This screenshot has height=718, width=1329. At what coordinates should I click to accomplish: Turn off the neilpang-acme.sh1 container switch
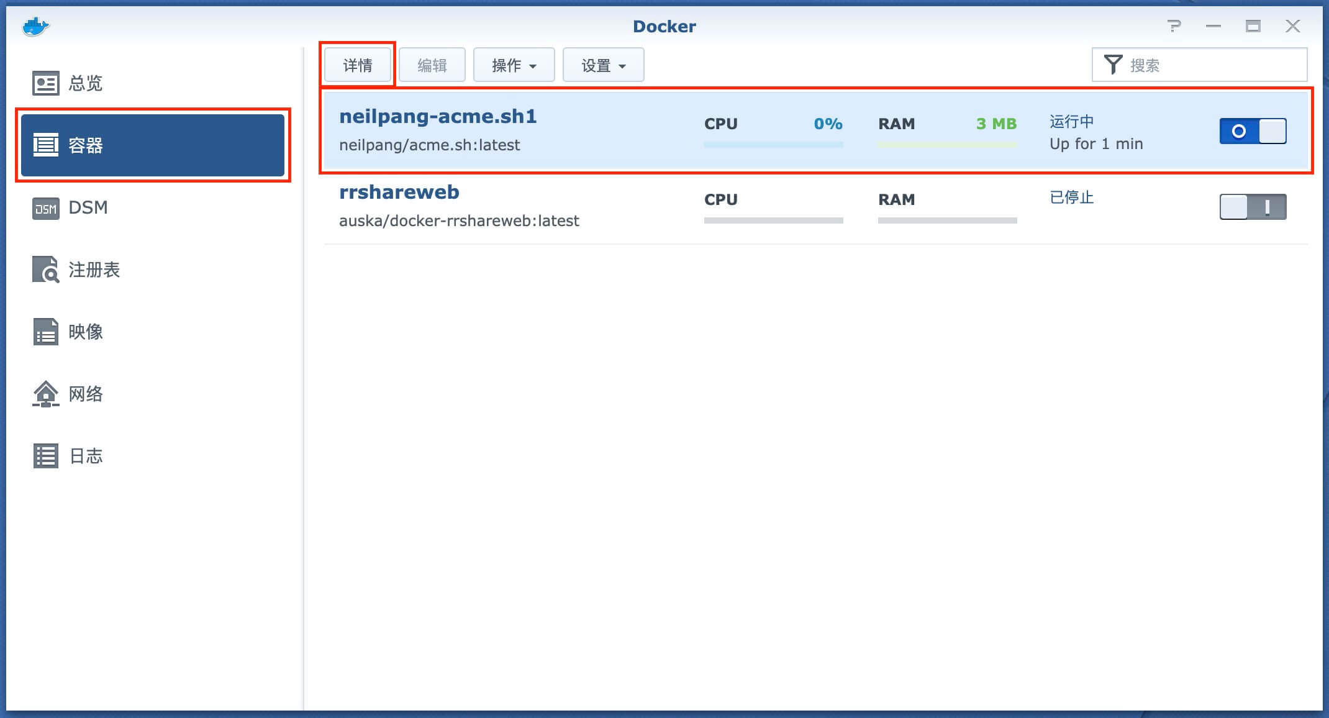(x=1253, y=131)
